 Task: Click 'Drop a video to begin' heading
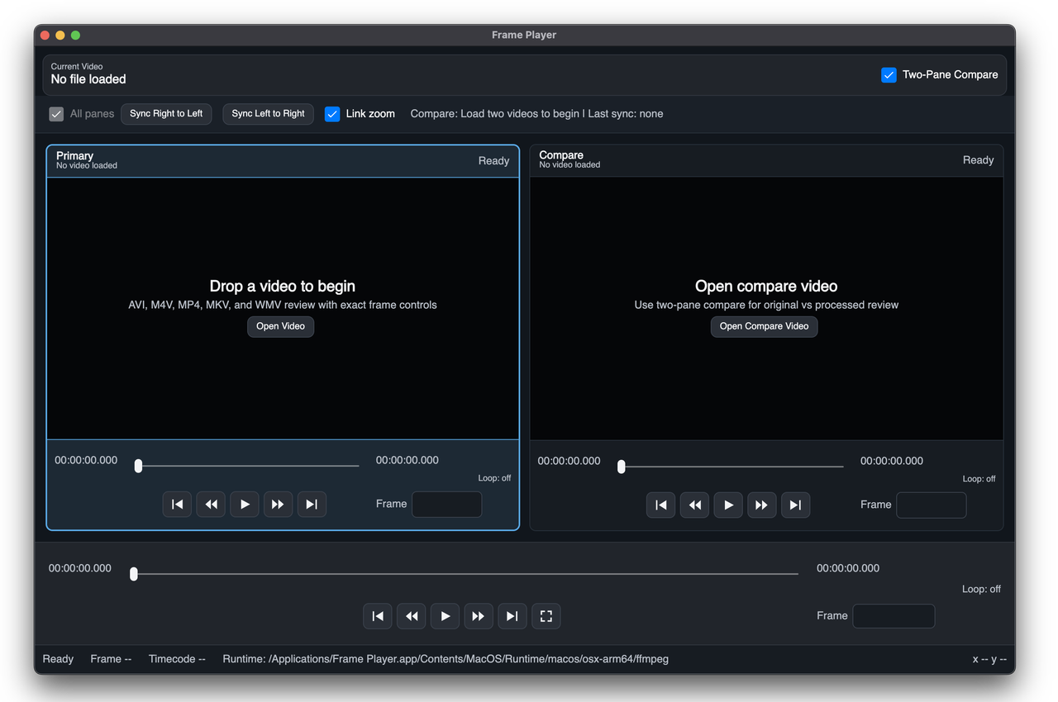pos(283,287)
